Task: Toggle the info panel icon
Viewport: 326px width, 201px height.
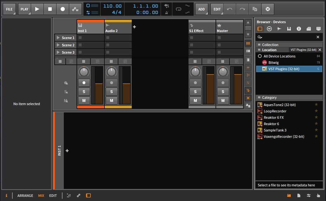Action: 6,195
